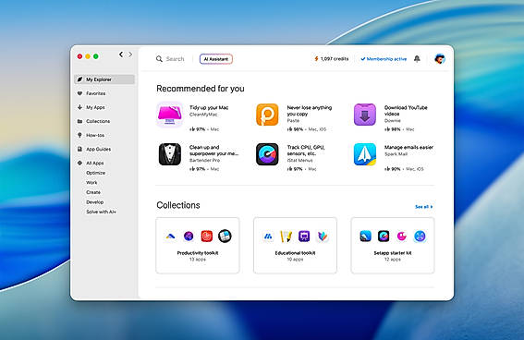Expand Collections with See all arrow

point(424,207)
